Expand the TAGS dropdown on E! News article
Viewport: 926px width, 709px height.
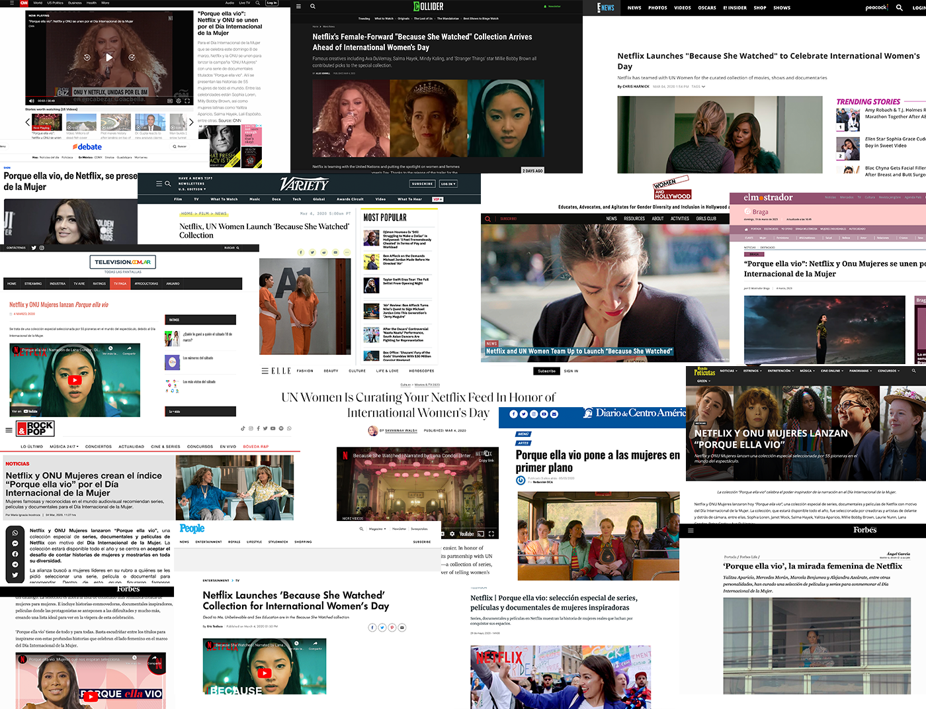click(x=698, y=87)
